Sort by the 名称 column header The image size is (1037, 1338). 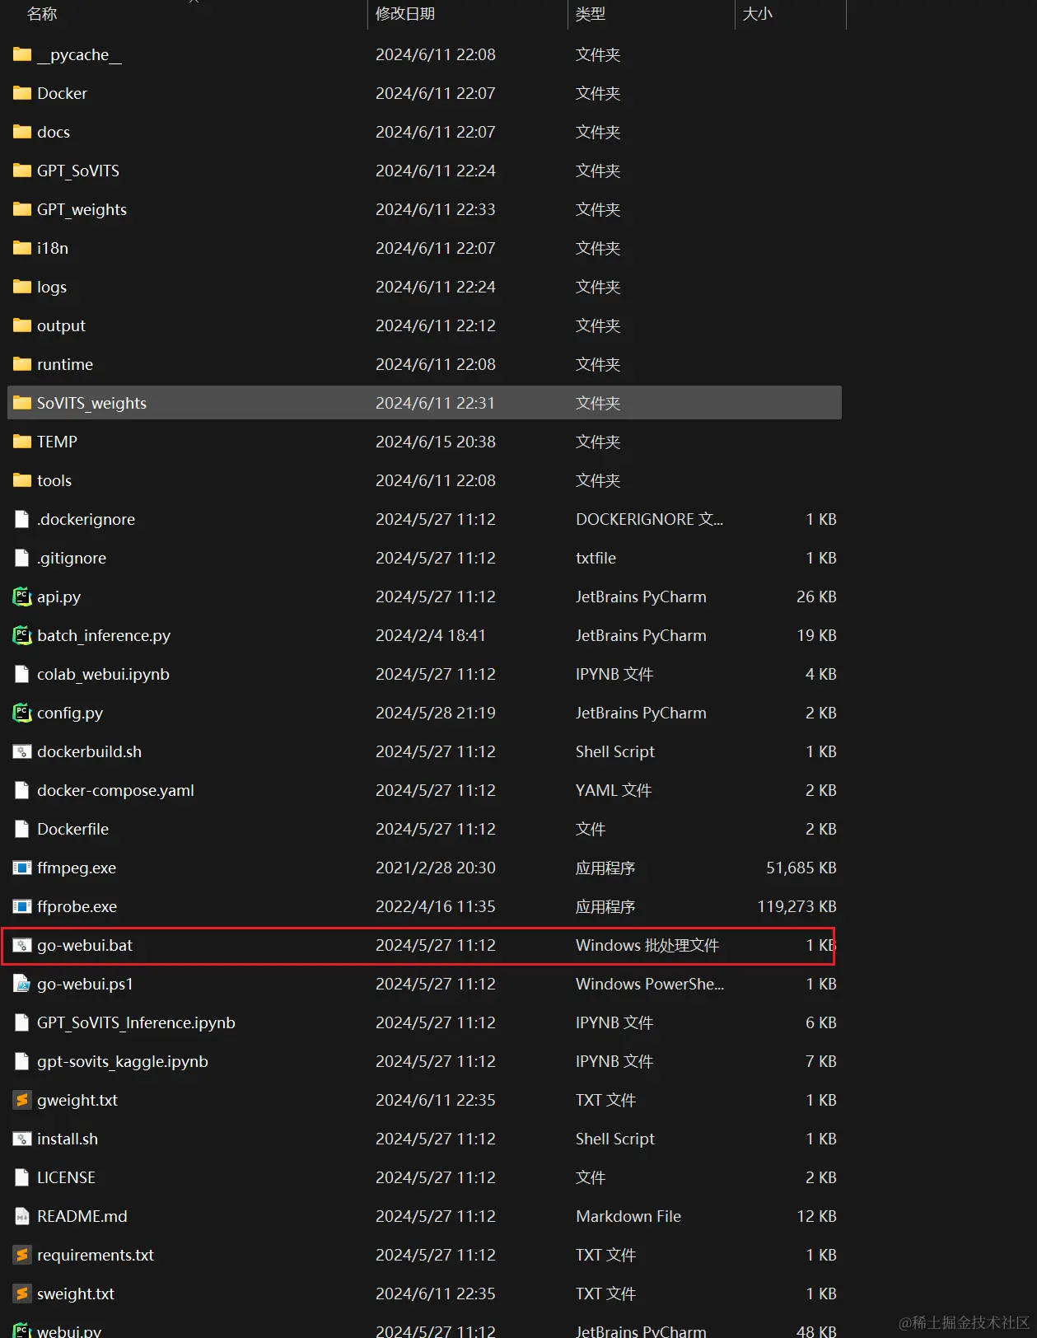pyautogui.click(x=42, y=14)
